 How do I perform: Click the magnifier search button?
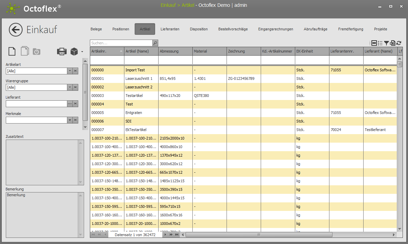point(155,43)
